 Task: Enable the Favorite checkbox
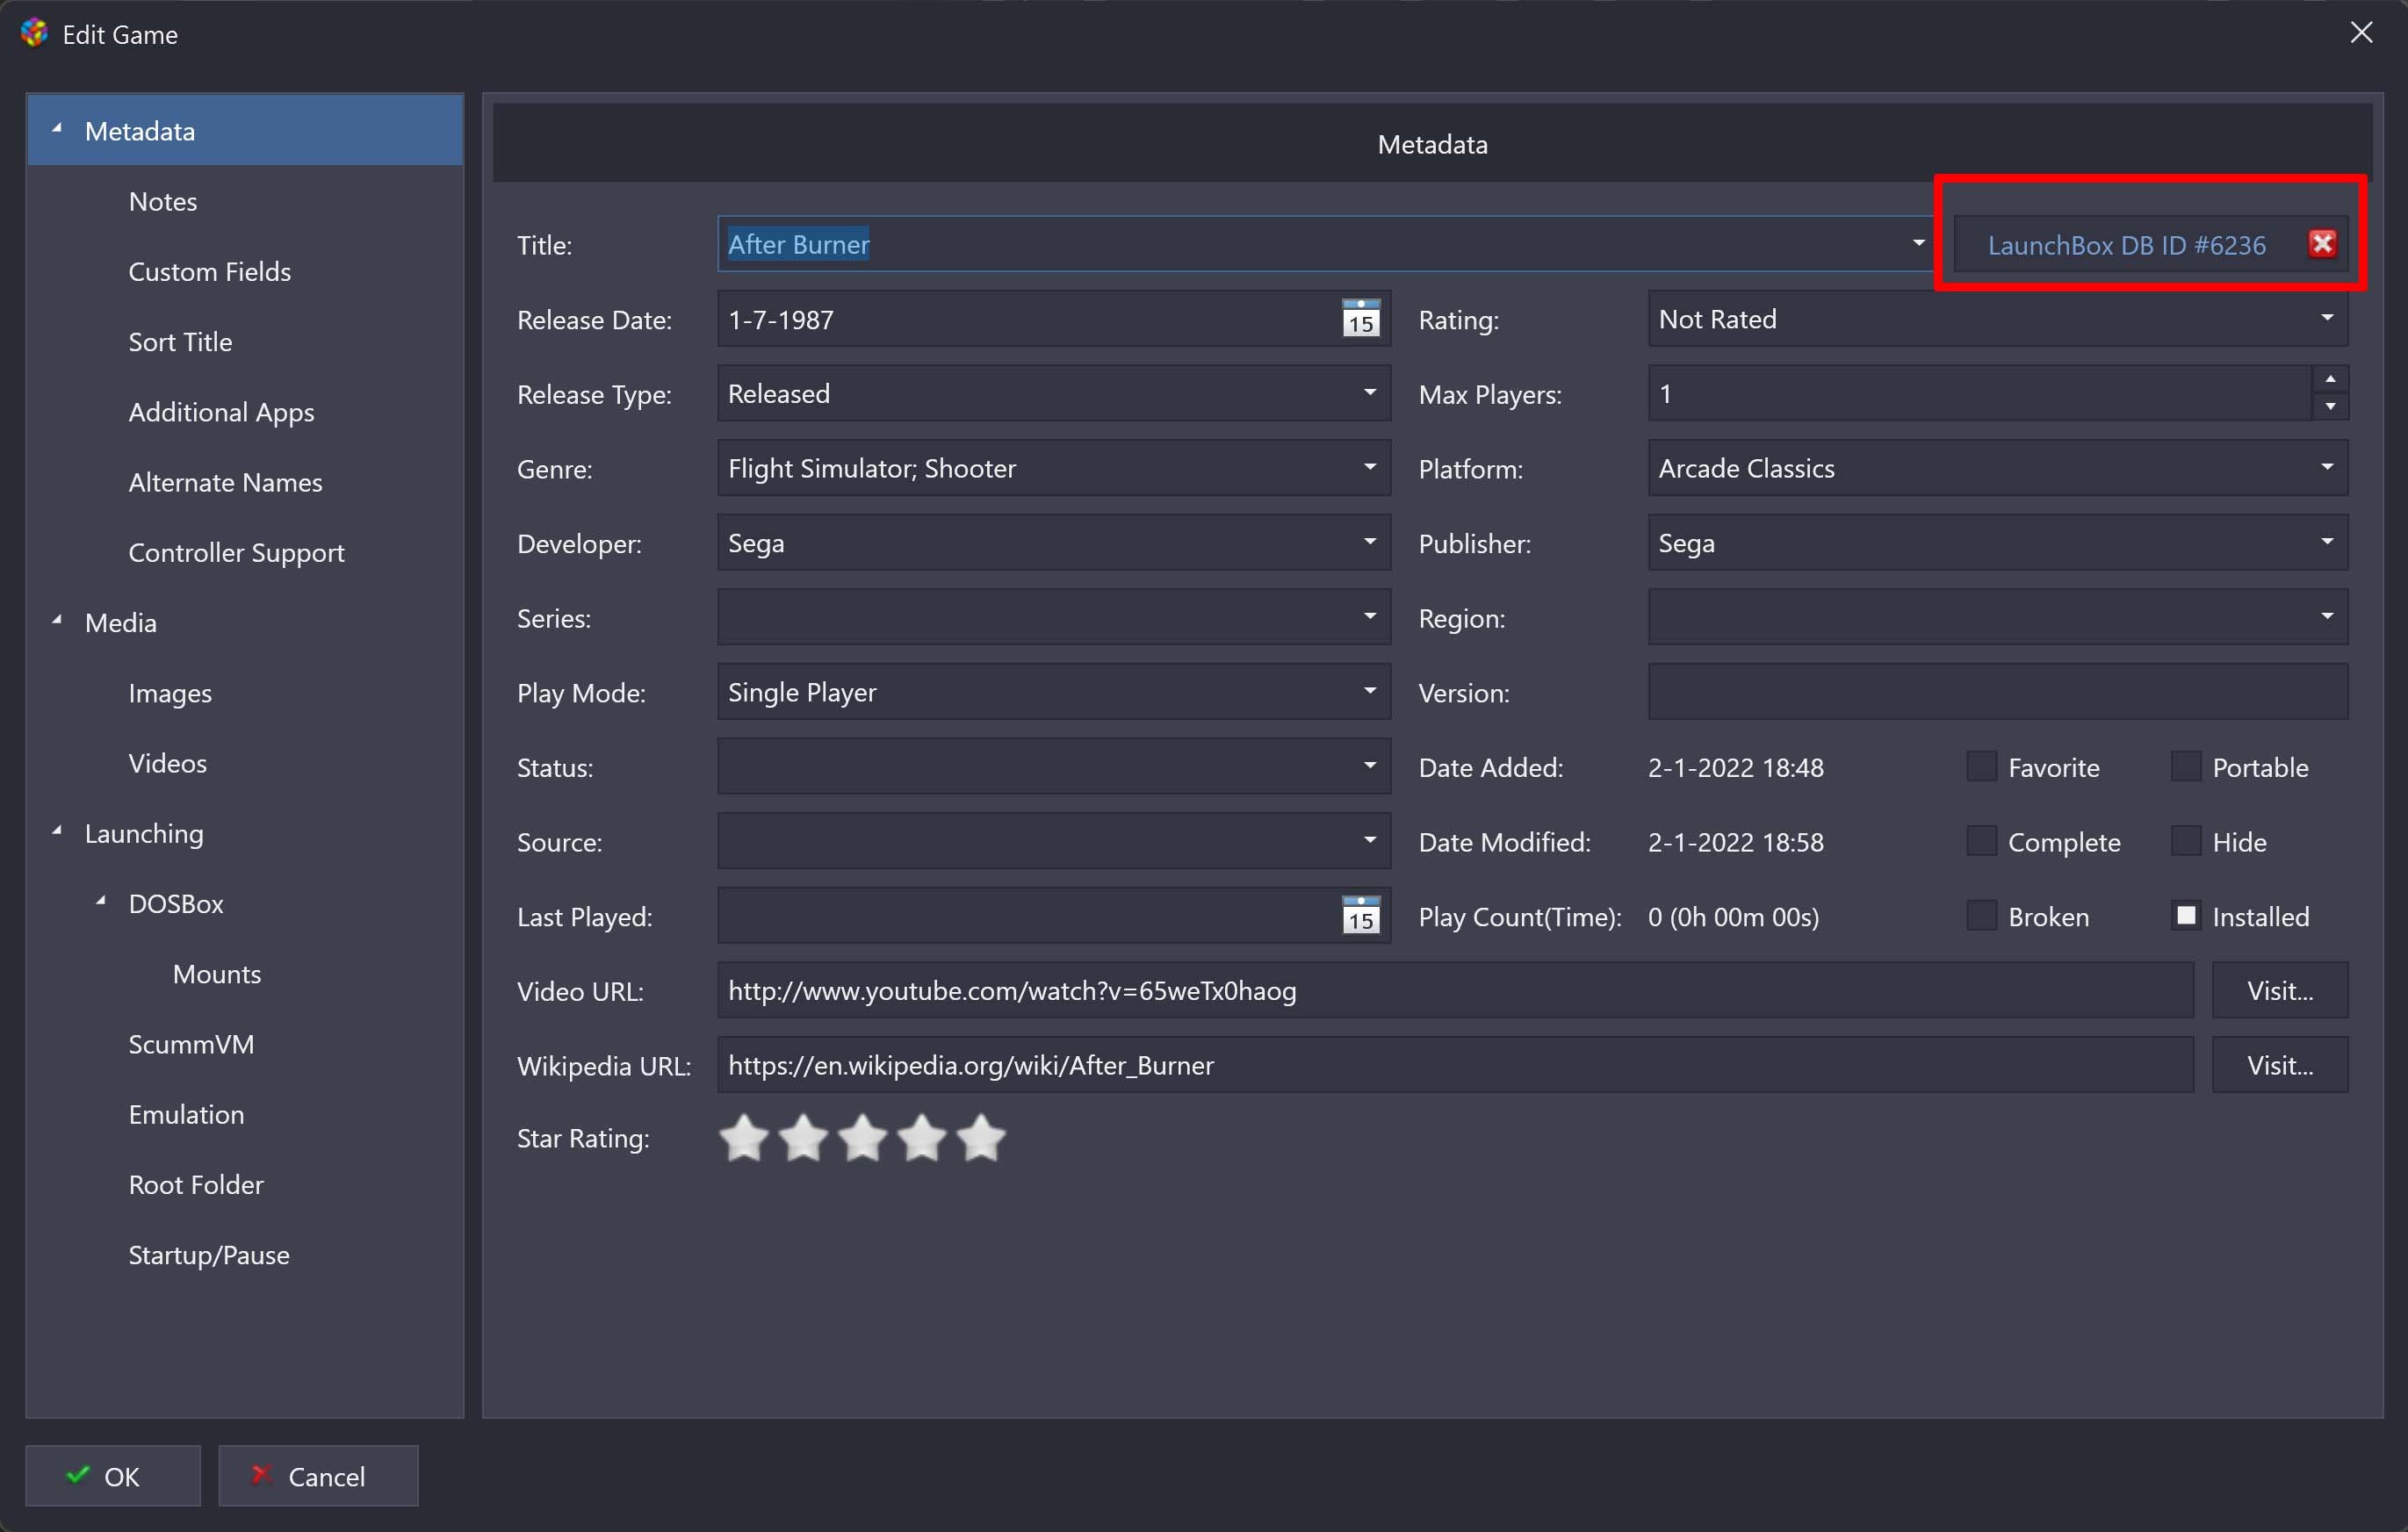point(1981,767)
